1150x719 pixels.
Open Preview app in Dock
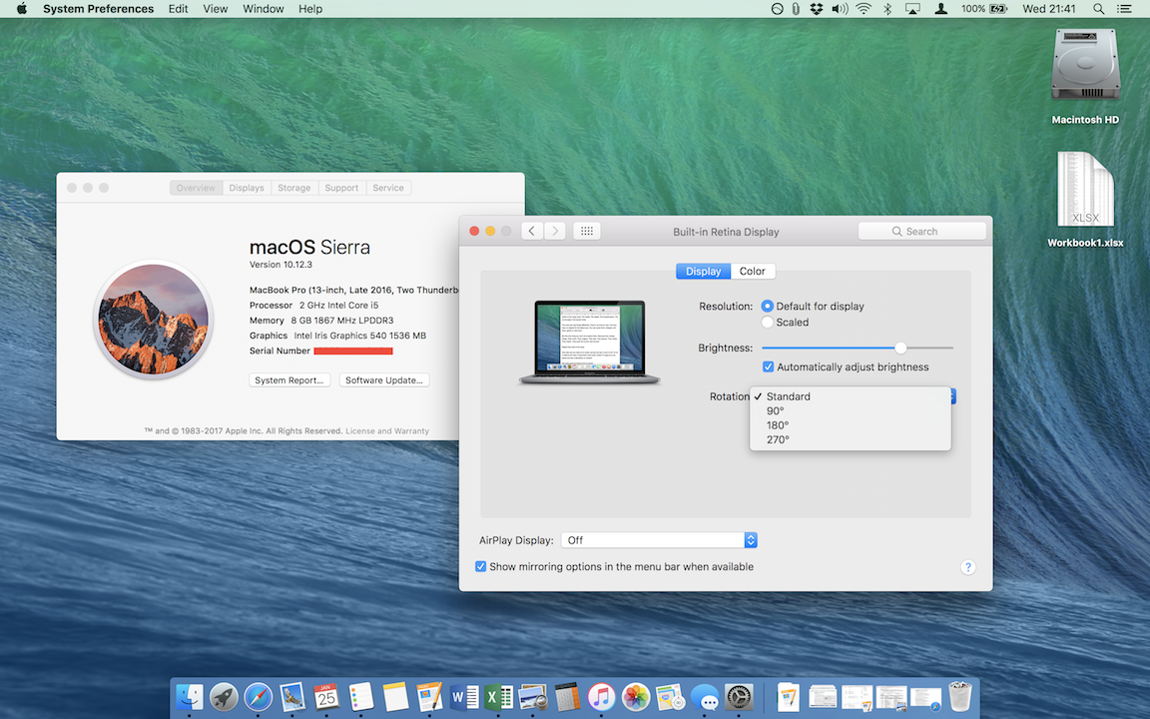(x=532, y=697)
